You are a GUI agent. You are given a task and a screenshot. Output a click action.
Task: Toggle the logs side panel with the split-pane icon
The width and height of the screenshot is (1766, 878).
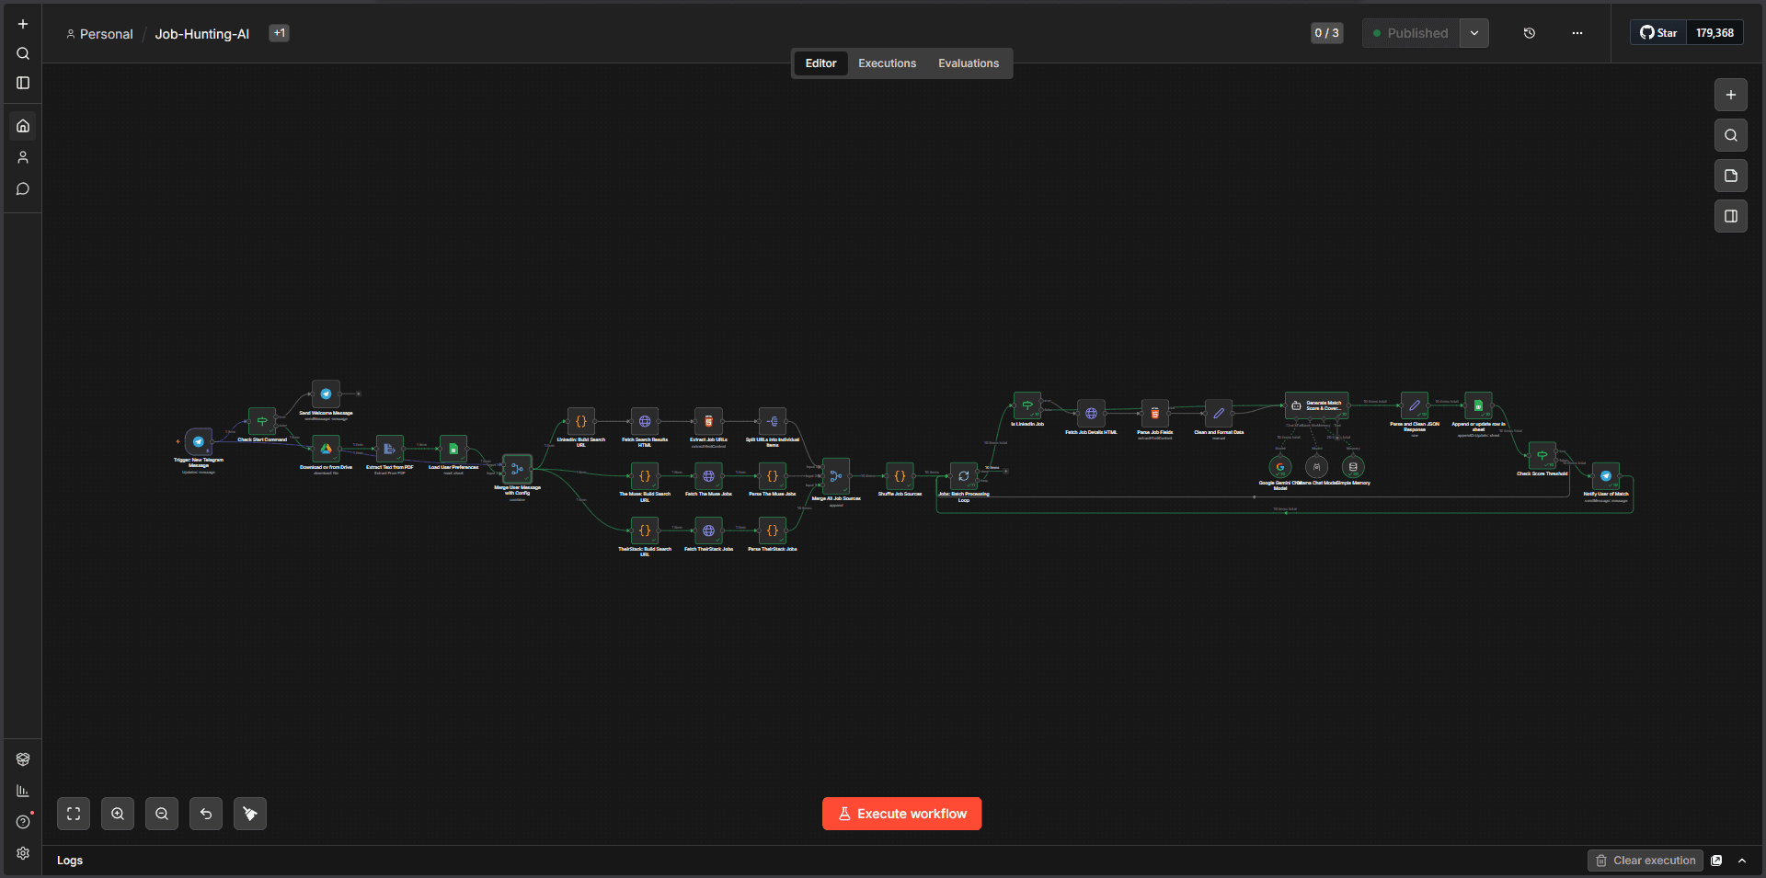(1730, 216)
